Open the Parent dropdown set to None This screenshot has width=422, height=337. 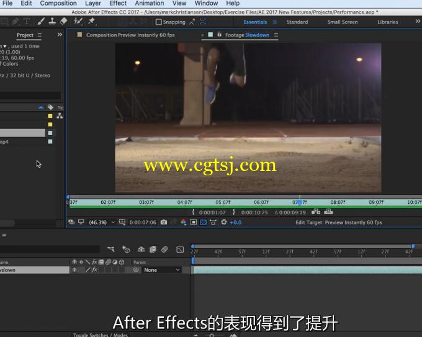[161, 270]
